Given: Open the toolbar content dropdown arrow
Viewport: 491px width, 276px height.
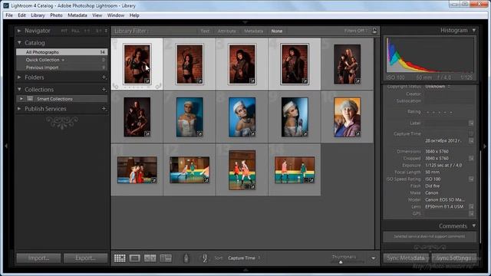Looking at the screenshot, I should (x=374, y=258).
